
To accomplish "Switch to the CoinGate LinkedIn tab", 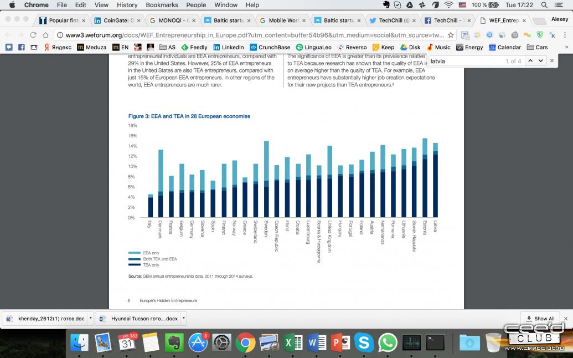I will tap(117, 21).
